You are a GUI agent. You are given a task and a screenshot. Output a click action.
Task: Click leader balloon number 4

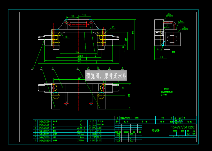click(78, 68)
